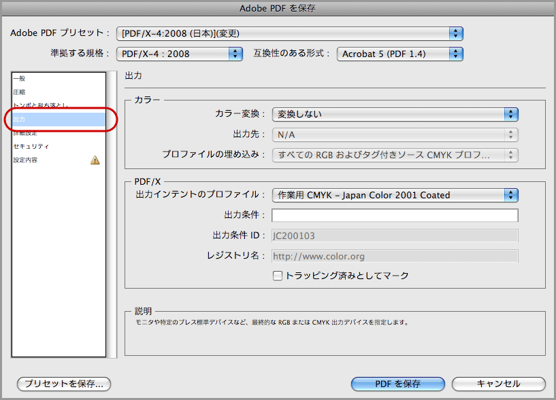556x400 pixels.
Task: Click the PDF を保存 button
Action: click(x=398, y=384)
